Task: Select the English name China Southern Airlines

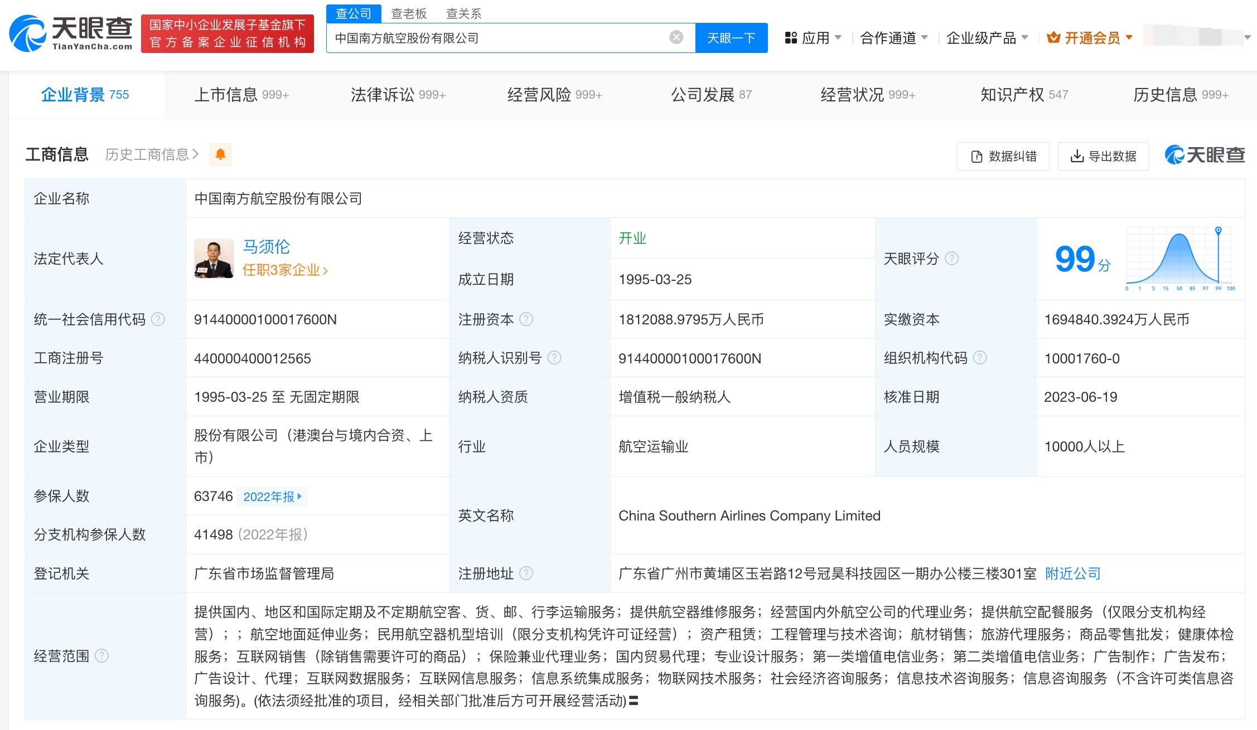Action: pyautogui.click(x=750, y=515)
